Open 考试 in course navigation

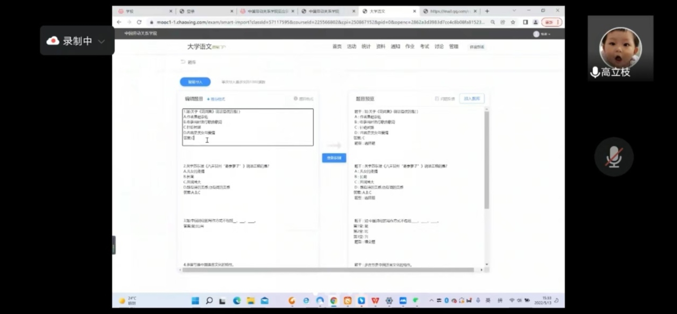tap(424, 46)
